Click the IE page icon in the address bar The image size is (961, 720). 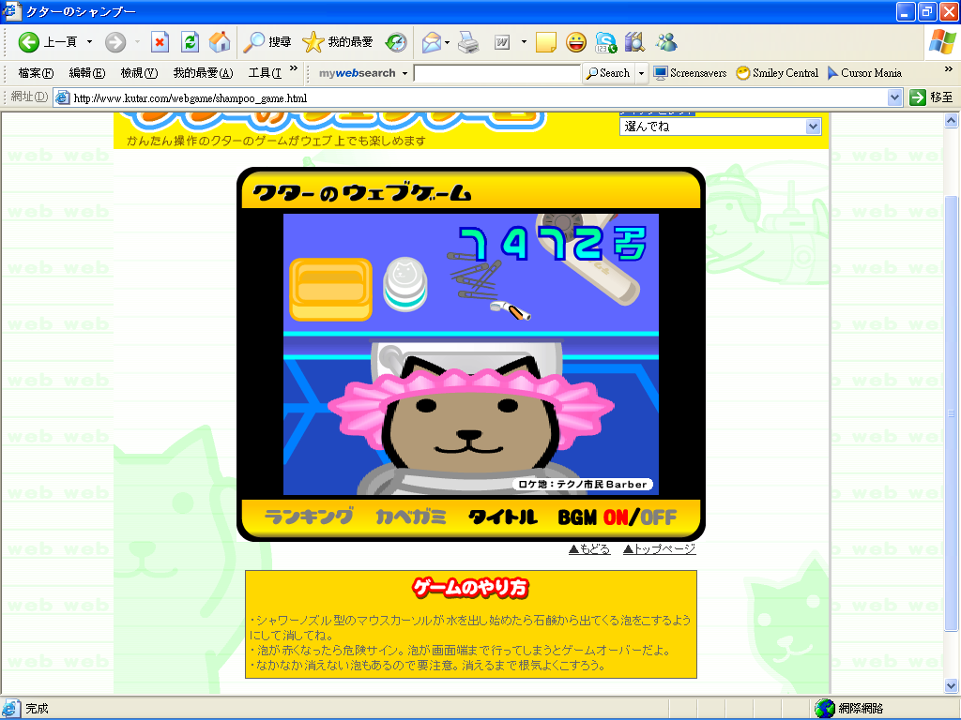click(63, 97)
